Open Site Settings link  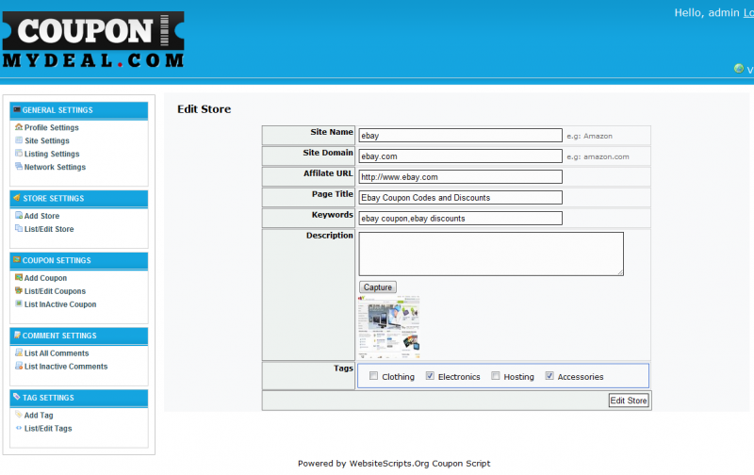pyautogui.click(x=47, y=140)
